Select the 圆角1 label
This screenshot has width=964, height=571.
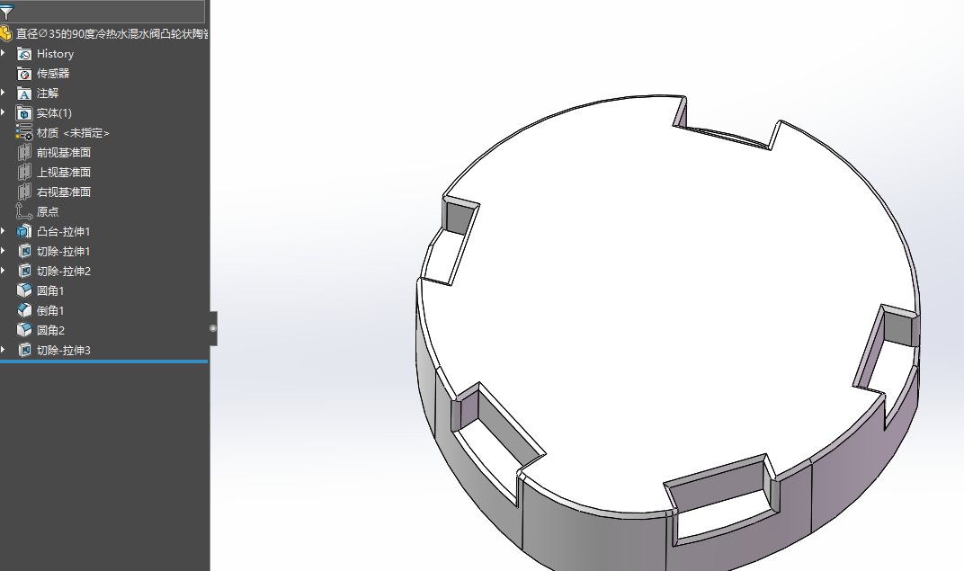pos(50,290)
